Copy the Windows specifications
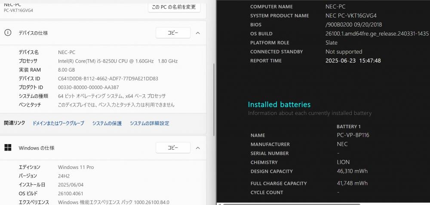 173,148
